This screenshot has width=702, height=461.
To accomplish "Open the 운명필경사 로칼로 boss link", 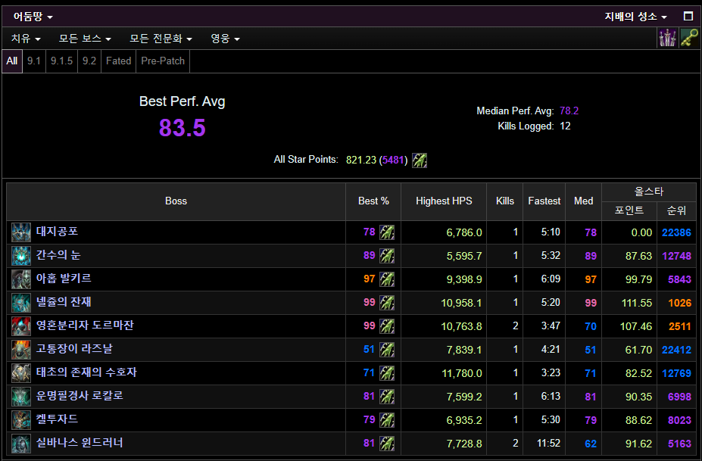I will pos(80,396).
